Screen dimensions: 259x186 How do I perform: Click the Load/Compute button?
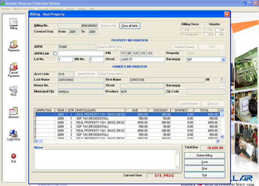[189, 104]
